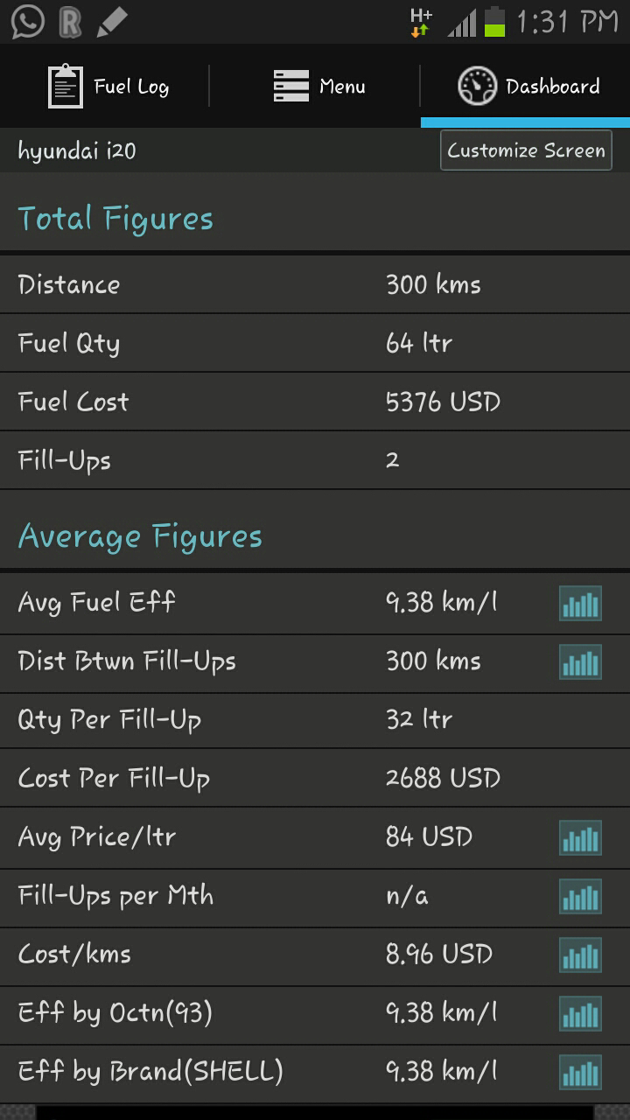This screenshot has height=1120, width=630.
Task: Click the Fuel Log clipboard icon
Action: 63,86
